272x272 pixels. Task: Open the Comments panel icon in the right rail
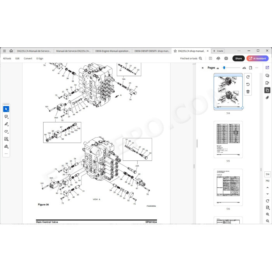[267, 75]
